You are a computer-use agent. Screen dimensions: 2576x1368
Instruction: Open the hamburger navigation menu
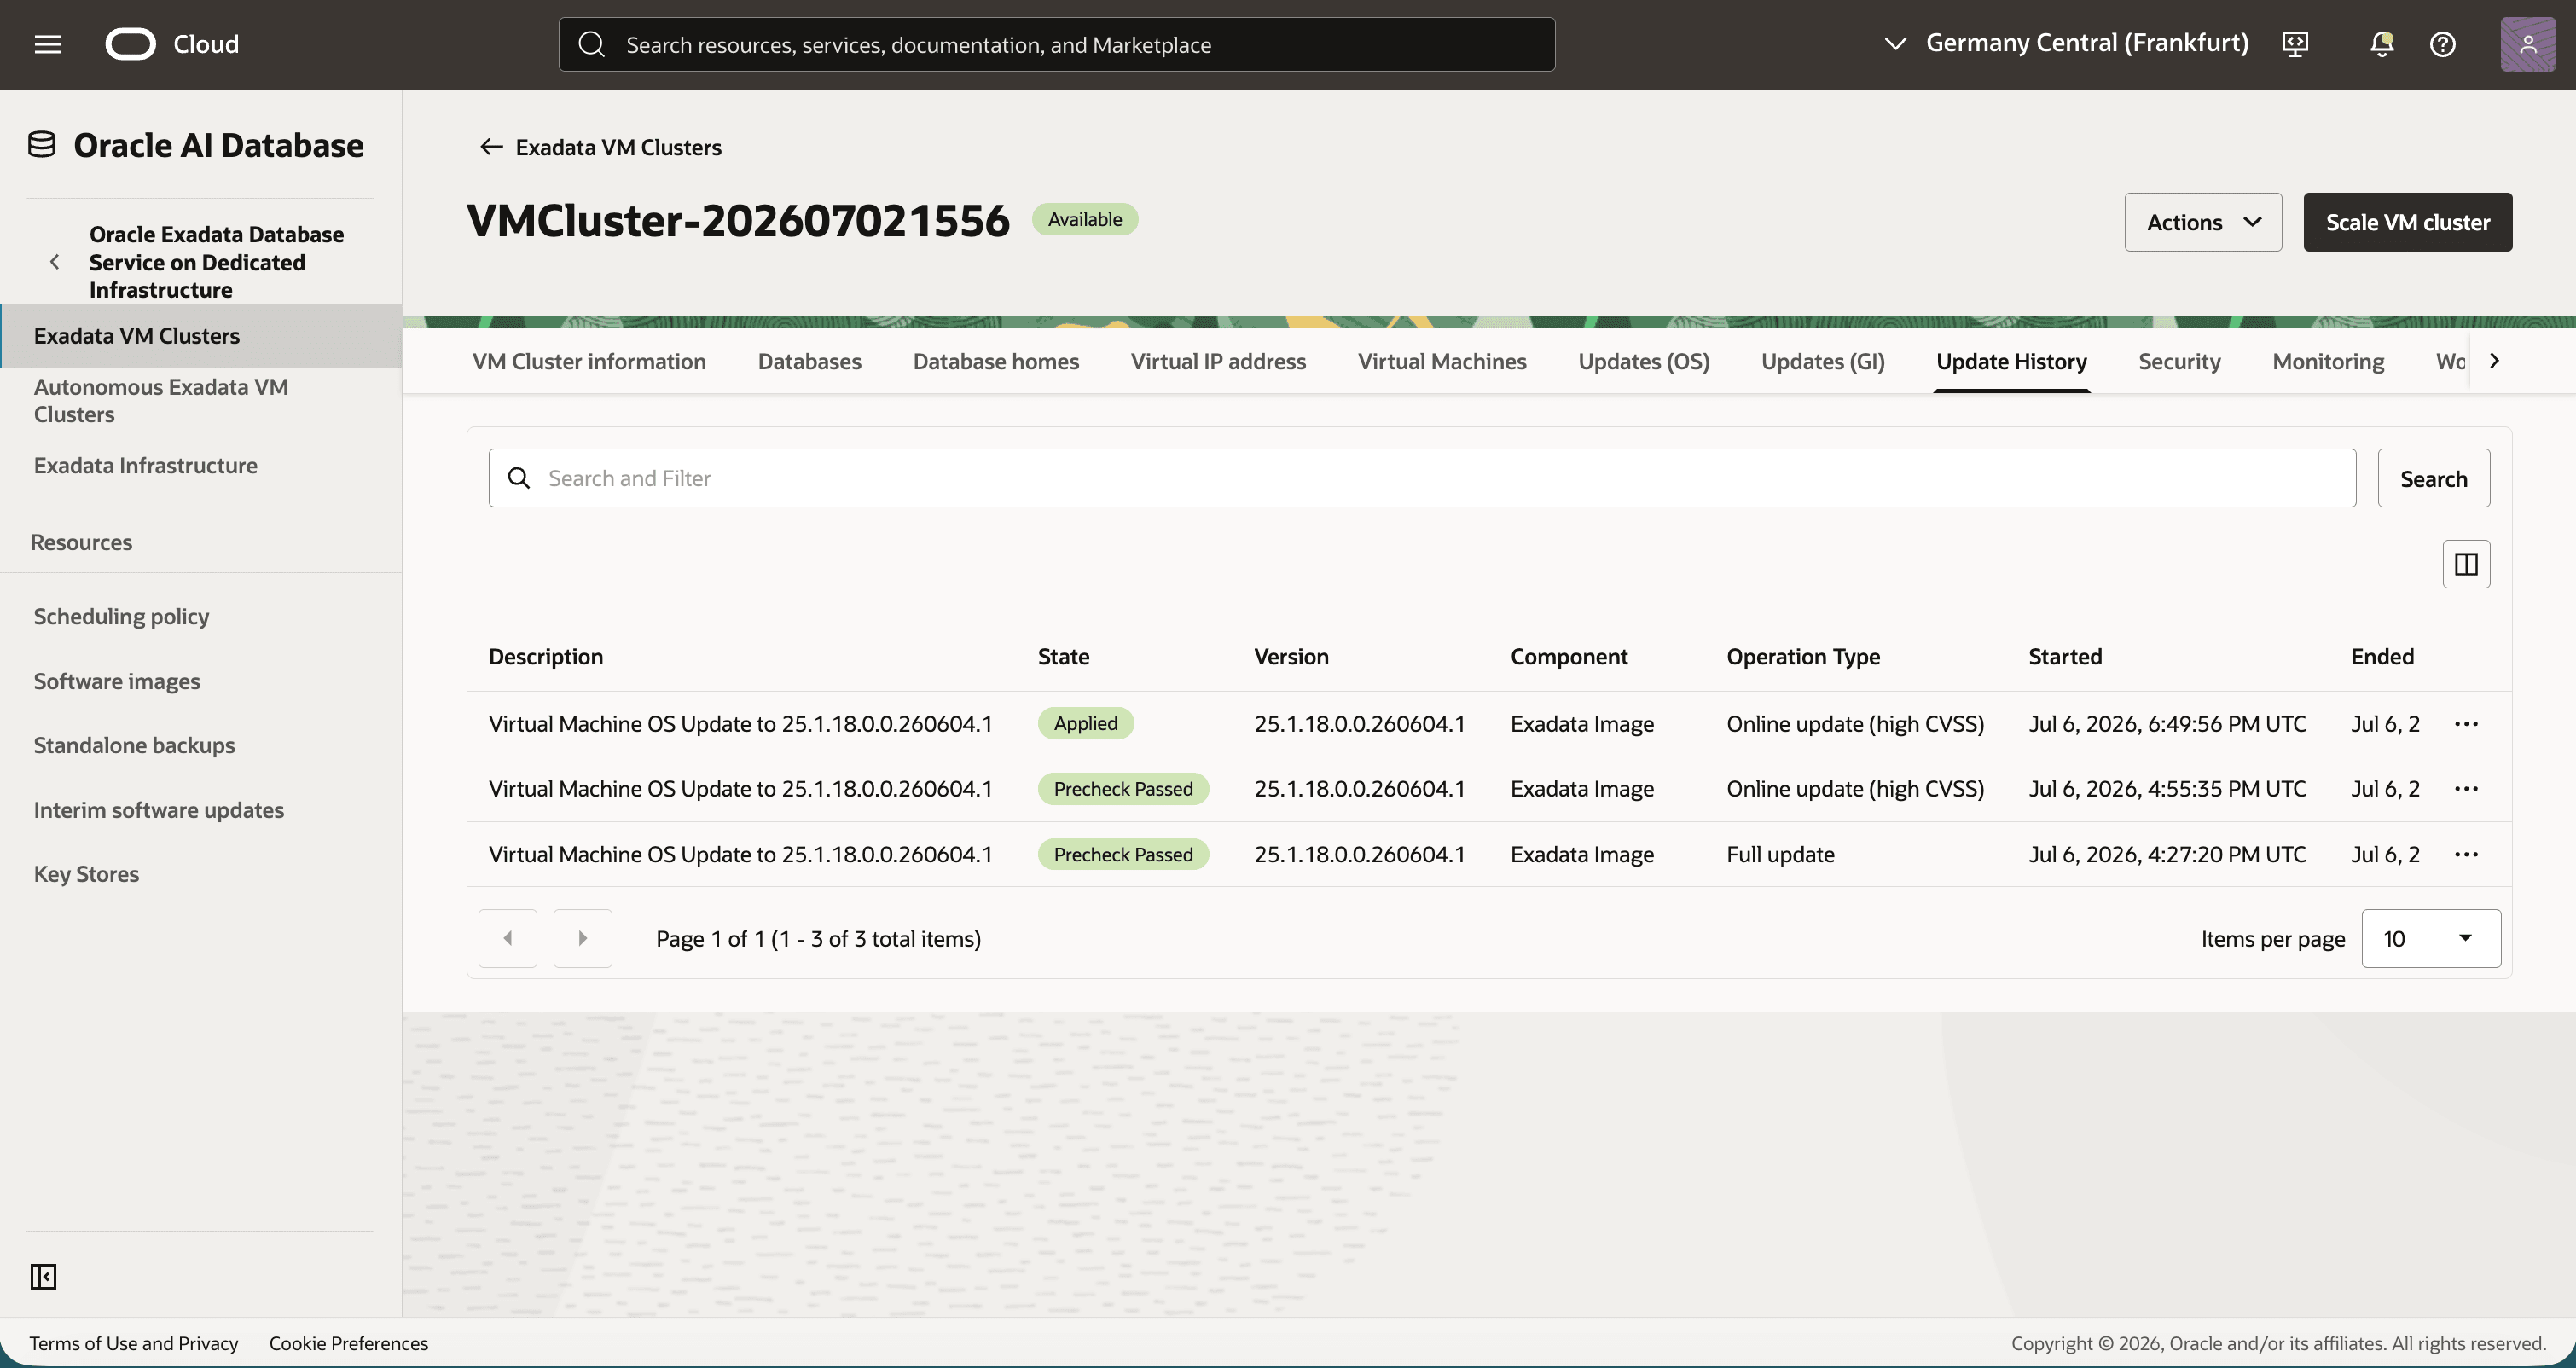click(47, 44)
